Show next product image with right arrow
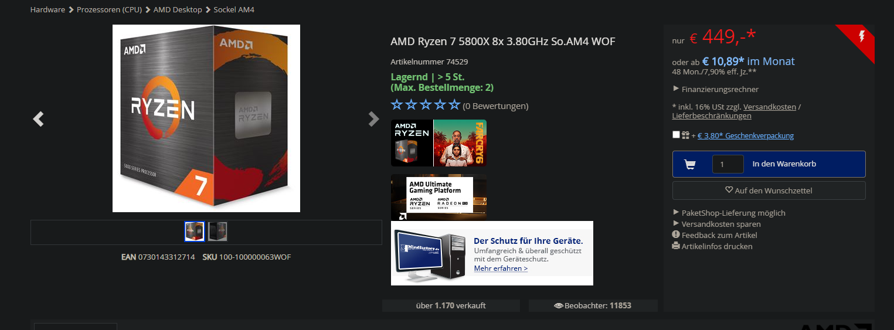This screenshot has width=894, height=330. pyautogui.click(x=373, y=119)
